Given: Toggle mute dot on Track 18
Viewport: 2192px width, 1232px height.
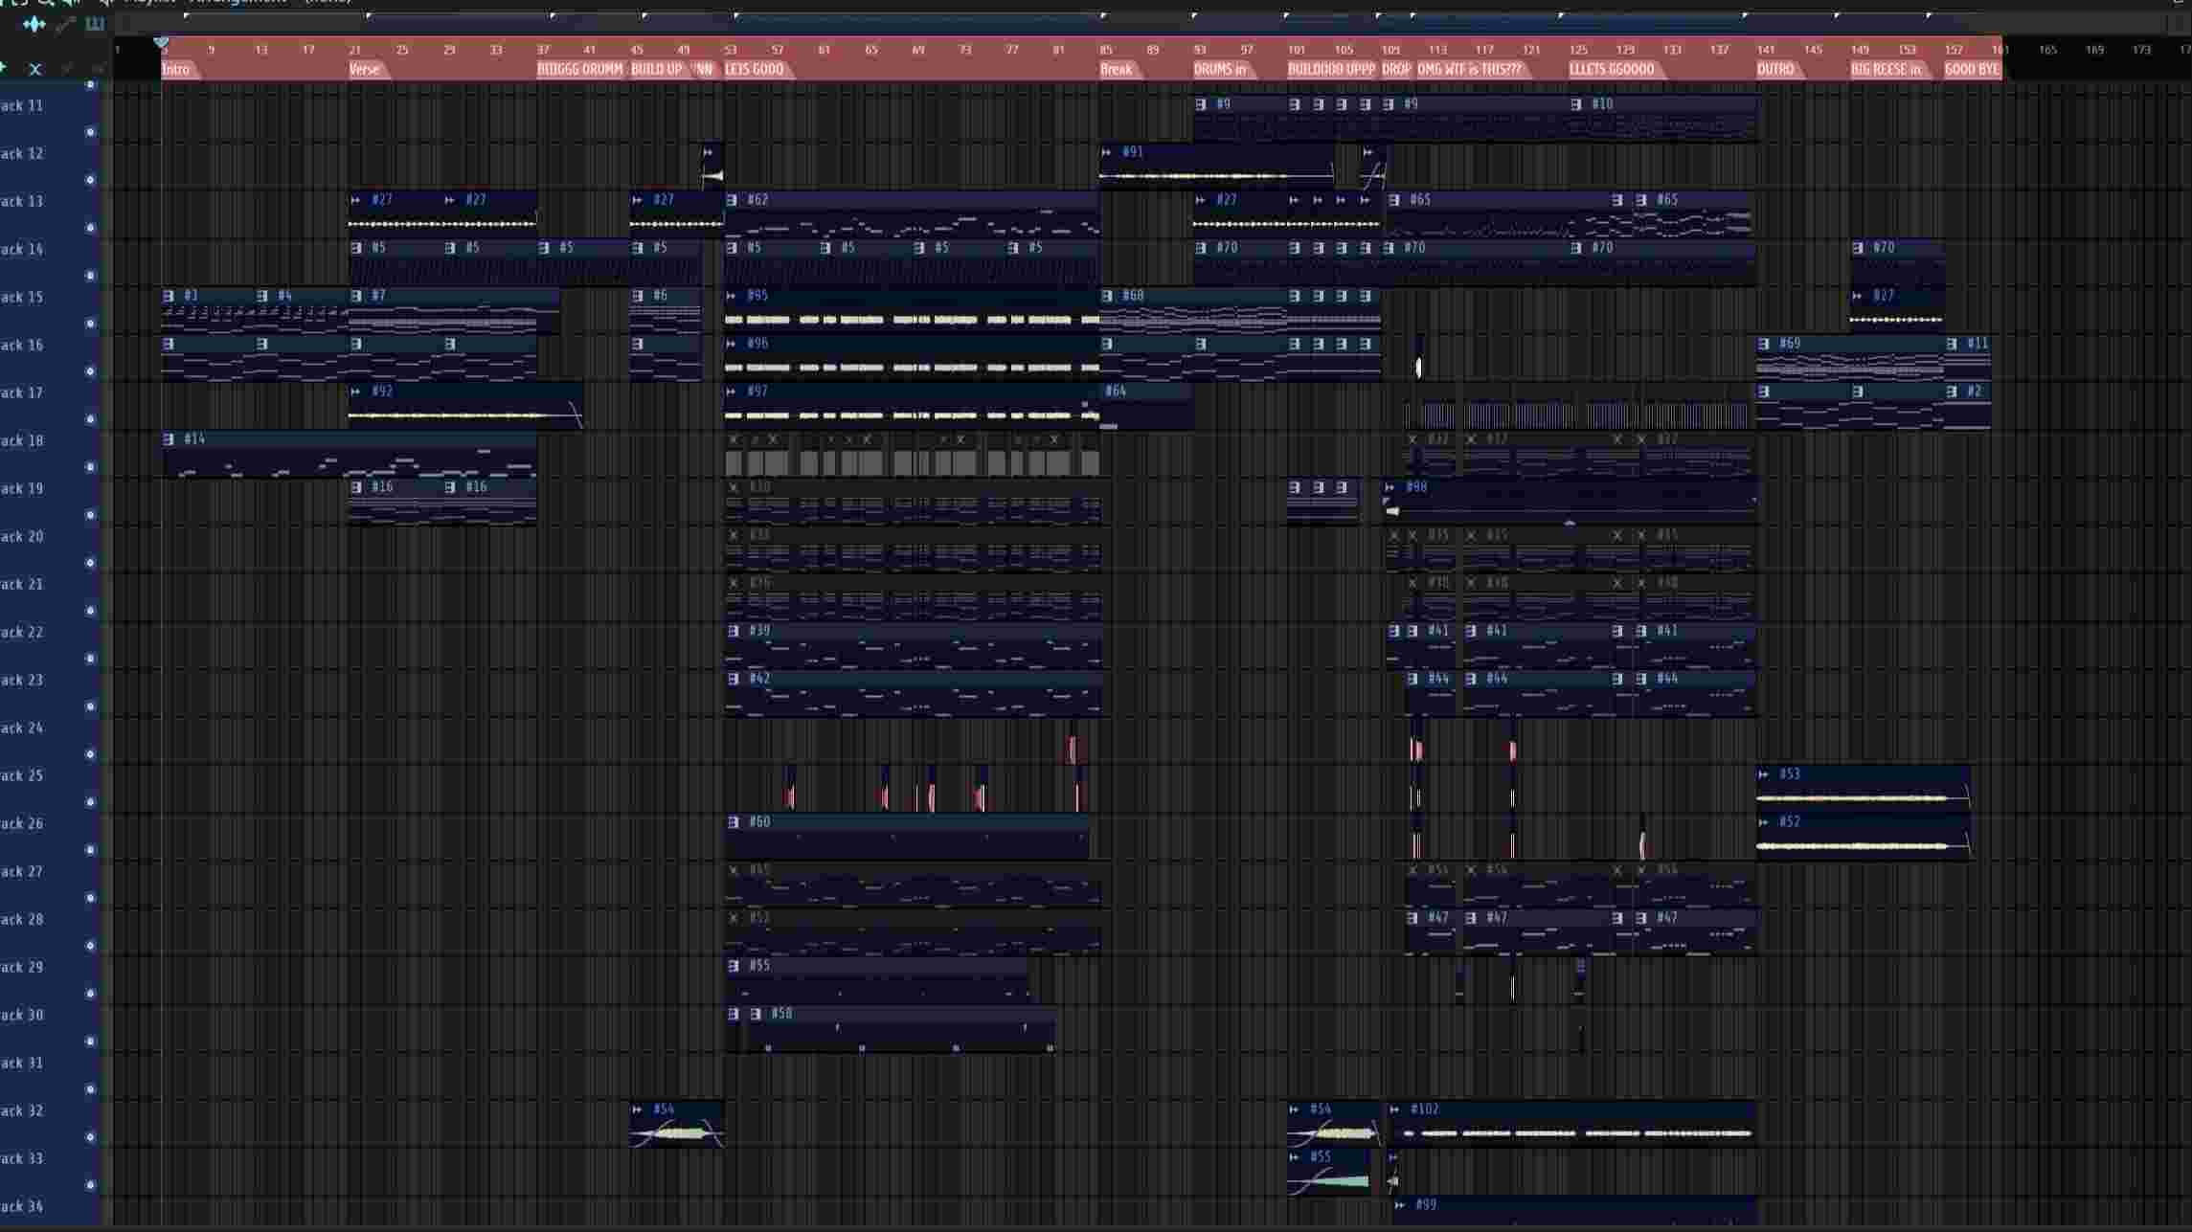Looking at the screenshot, I should pyautogui.click(x=91, y=467).
